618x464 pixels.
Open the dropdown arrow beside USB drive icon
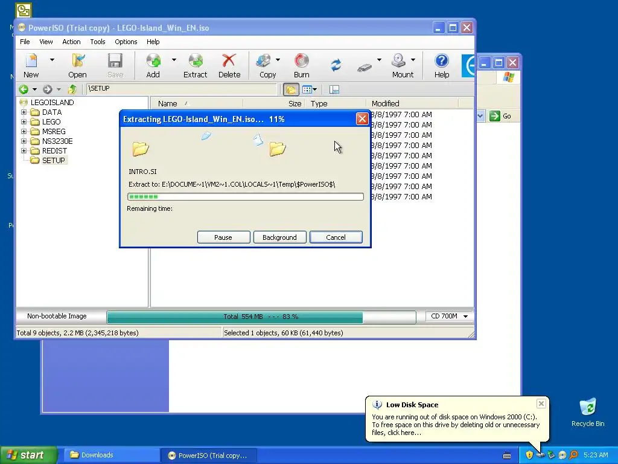(379, 60)
